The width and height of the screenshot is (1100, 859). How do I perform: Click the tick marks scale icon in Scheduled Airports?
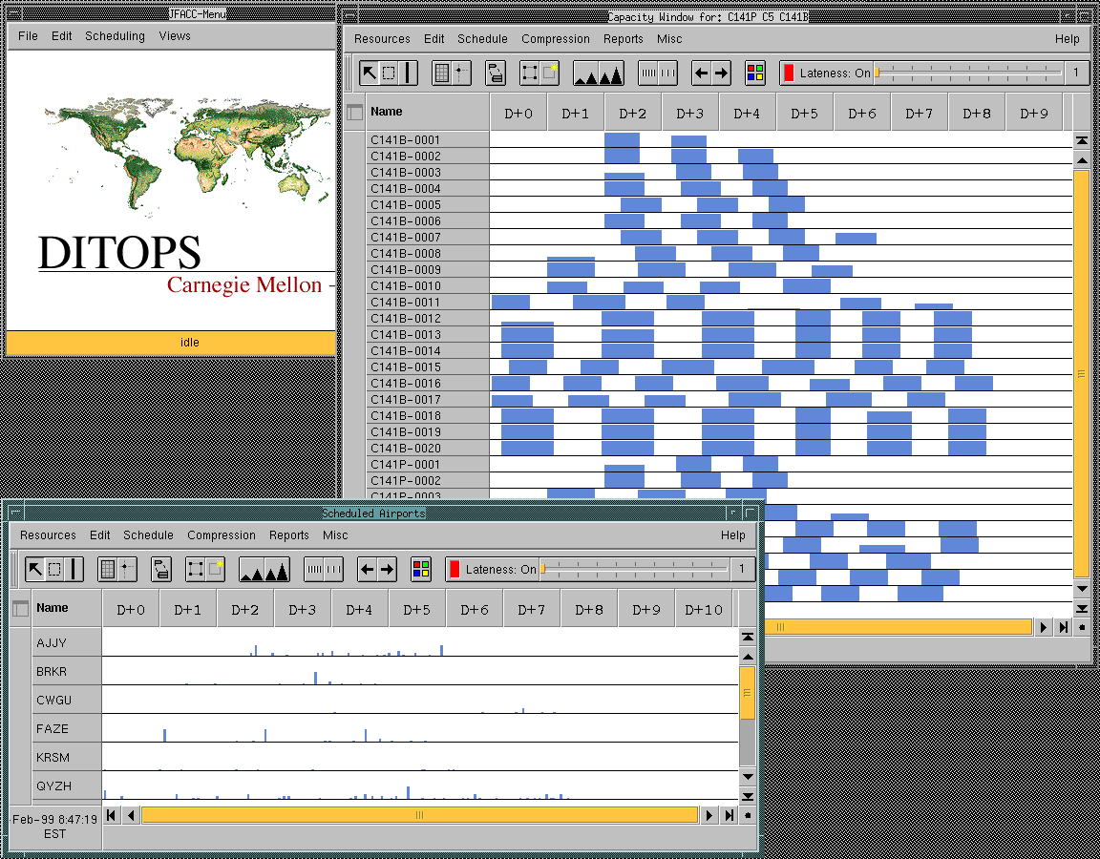323,570
